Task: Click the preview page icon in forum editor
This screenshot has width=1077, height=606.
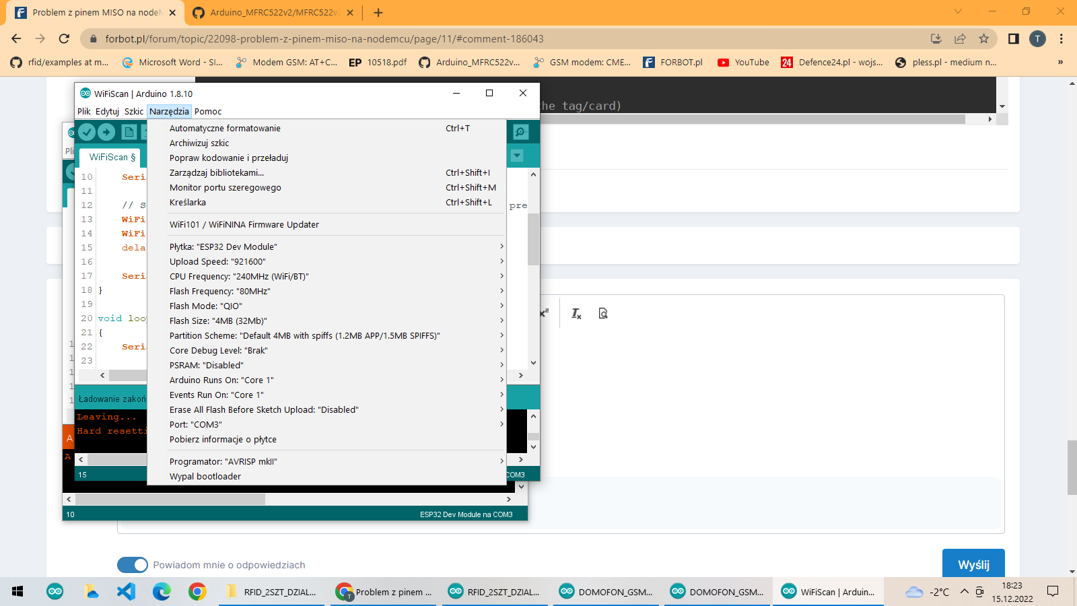Action: point(603,313)
